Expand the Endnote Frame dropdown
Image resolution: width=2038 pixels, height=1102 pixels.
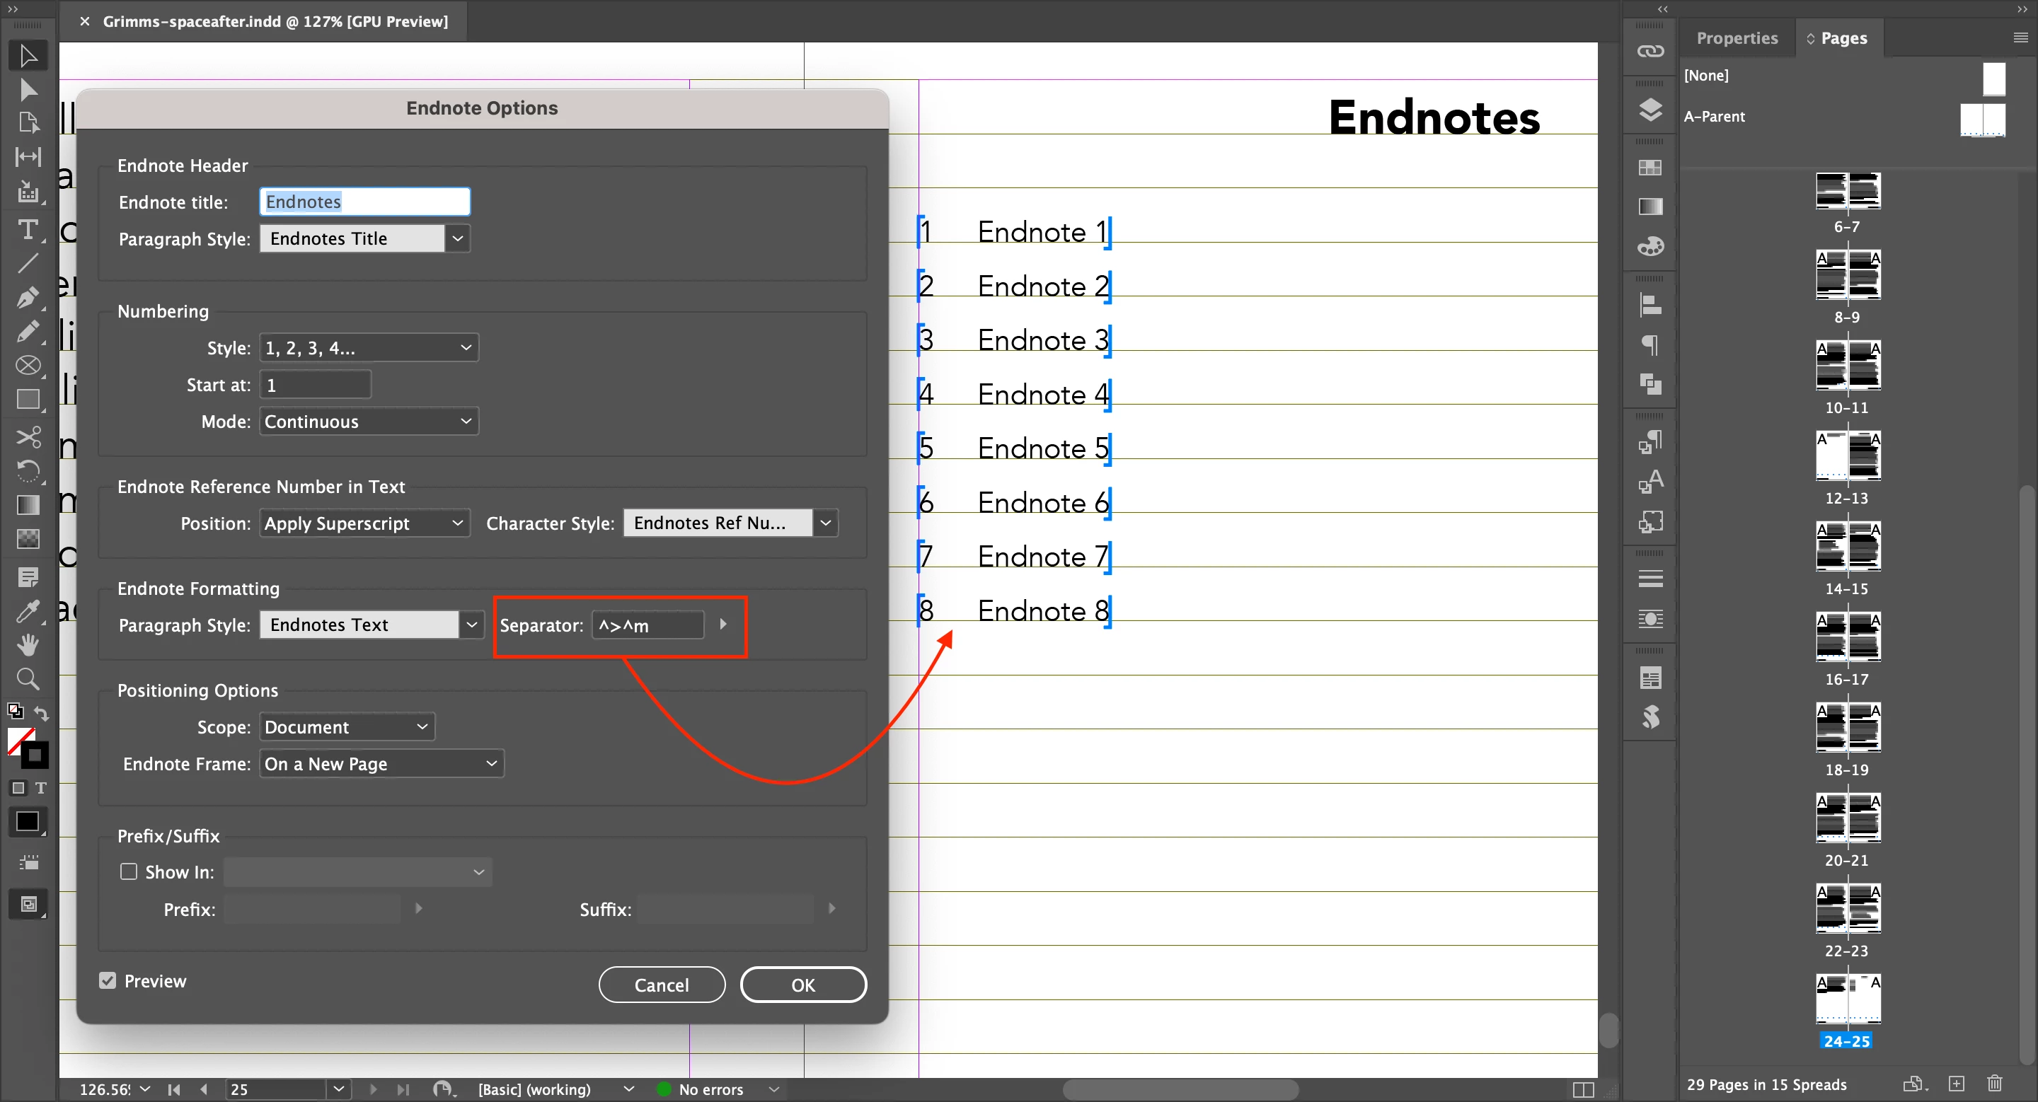pyautogui.click(x=381, y=764)
